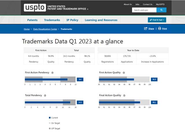The width and height of the screenshot is (185, 135).
Task: Click Home in the breadcrumb
Action: coord(27,29)
